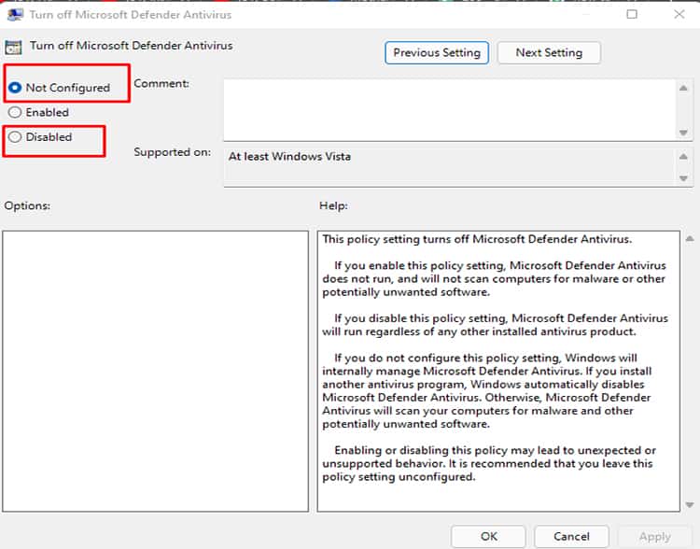Click 'This policy setting turns off' help text
This screenshot has height=549, width=700.
(477, 239)
